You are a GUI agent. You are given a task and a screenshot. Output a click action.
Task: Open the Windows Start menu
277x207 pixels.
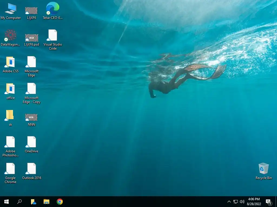tap(6, 202)
